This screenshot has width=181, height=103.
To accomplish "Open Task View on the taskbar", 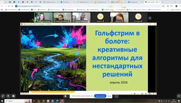I will pos(34,101).
